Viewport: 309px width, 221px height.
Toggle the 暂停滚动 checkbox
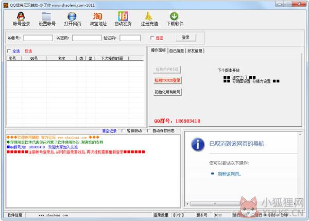pos(124,130)
